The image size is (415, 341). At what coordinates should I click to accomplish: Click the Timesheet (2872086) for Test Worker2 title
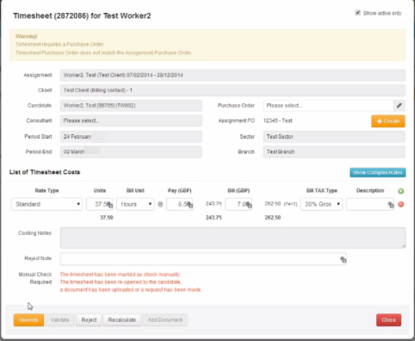click(x=82, y=15)
